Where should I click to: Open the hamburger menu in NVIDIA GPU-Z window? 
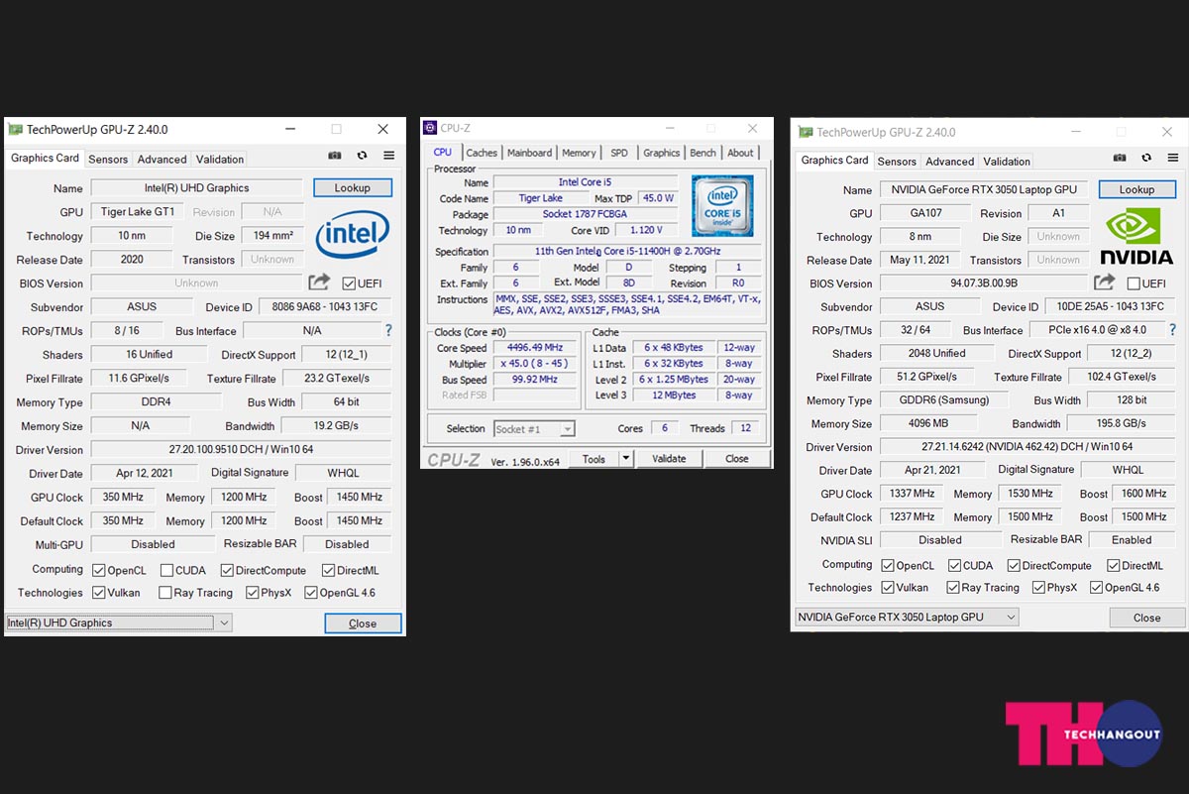(1174, 158)
